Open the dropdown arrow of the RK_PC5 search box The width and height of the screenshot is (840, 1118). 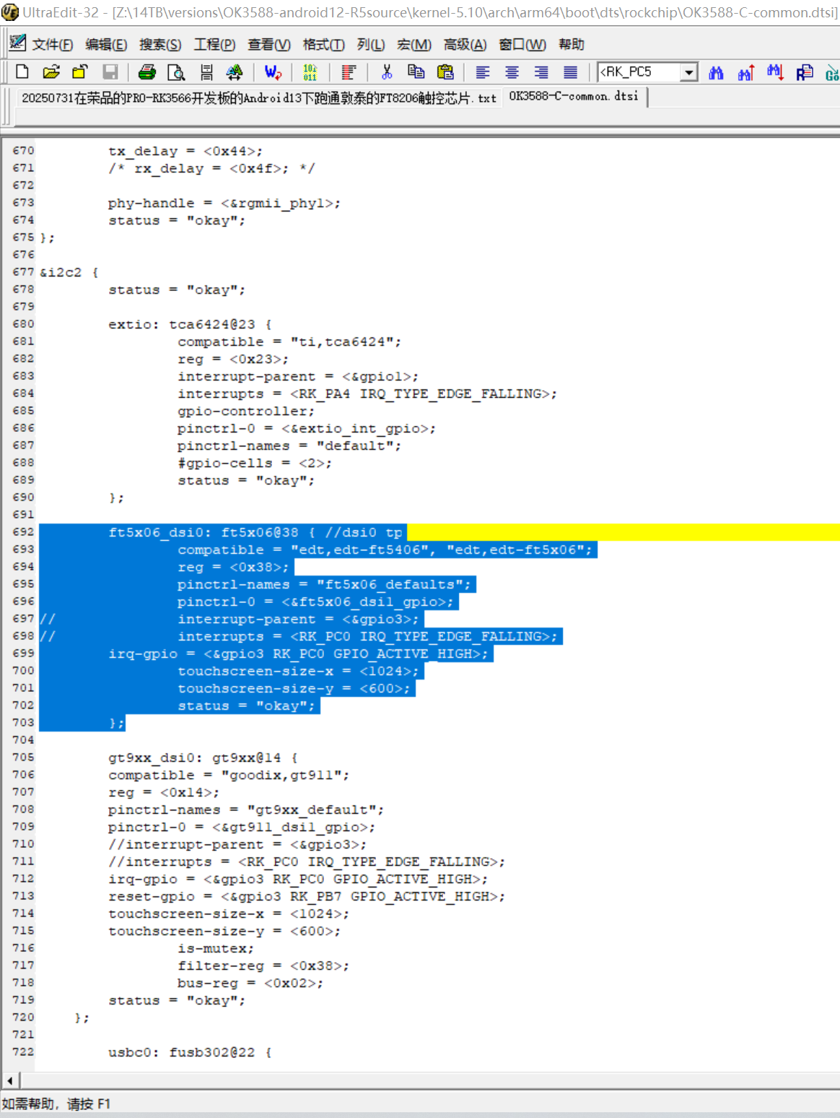point(689,72)
